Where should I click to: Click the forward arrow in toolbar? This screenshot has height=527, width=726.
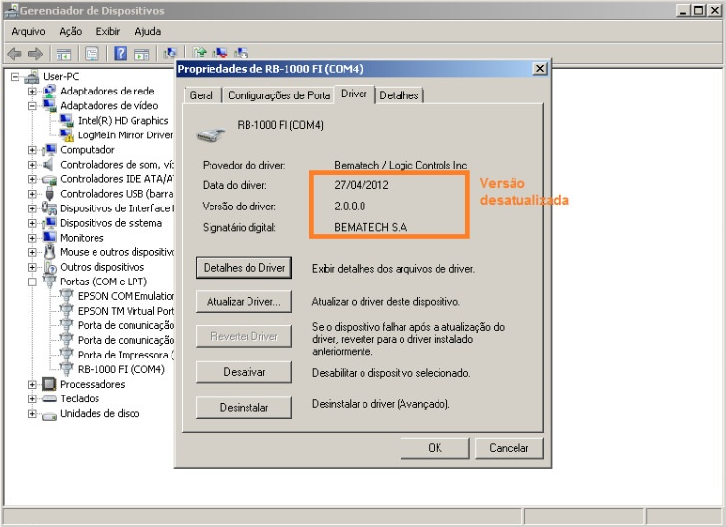click(35, 54)
